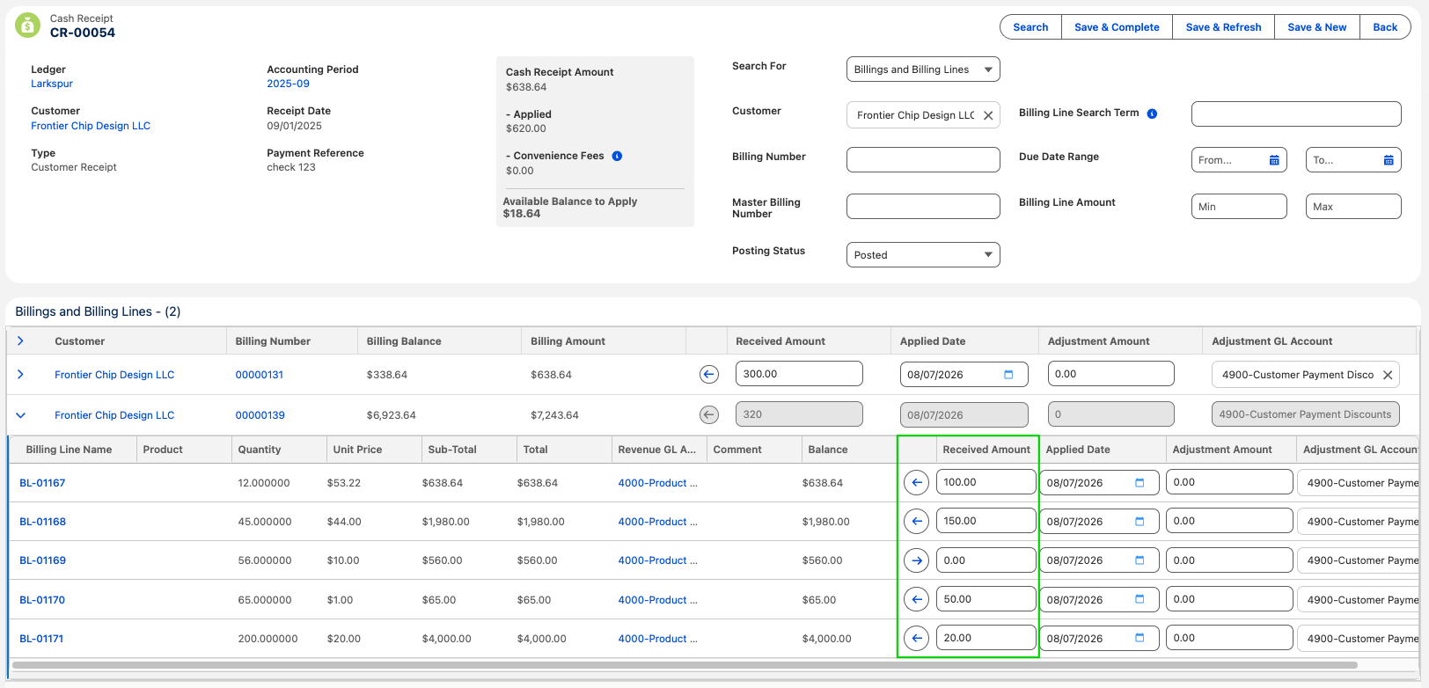Open the Search For dropdown
This screenshot has height=688, width=1429.
(923, 70)
